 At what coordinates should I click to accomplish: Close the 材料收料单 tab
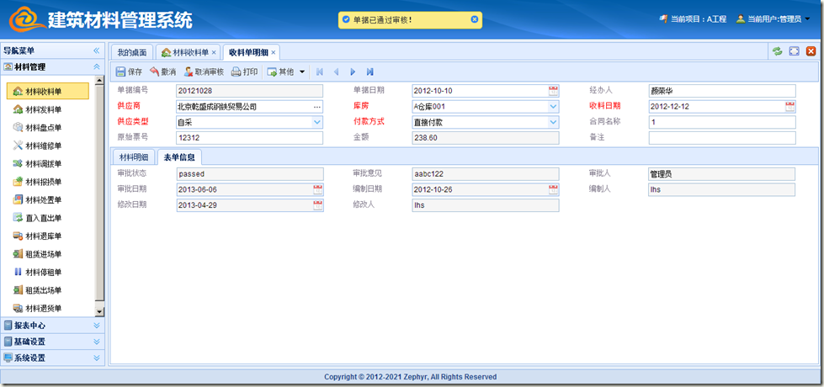coord(213,52)
